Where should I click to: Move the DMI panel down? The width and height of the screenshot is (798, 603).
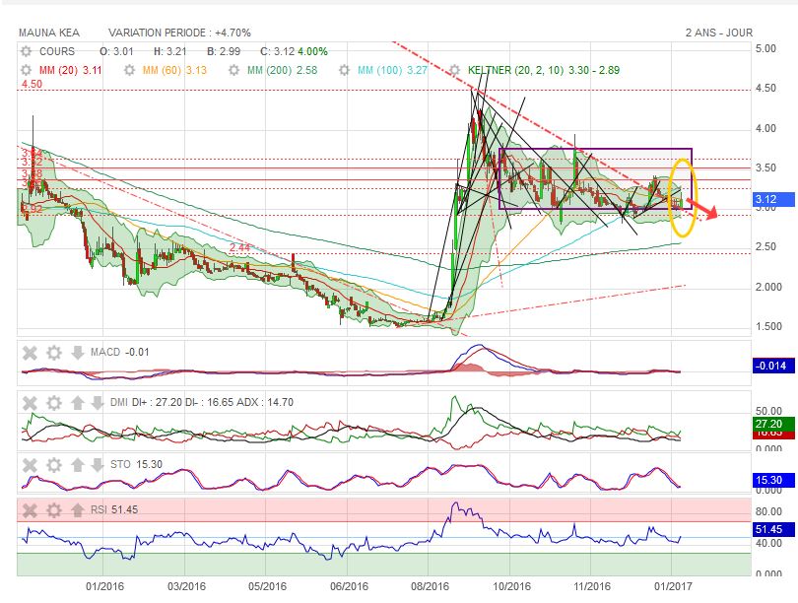pos(99,402)
